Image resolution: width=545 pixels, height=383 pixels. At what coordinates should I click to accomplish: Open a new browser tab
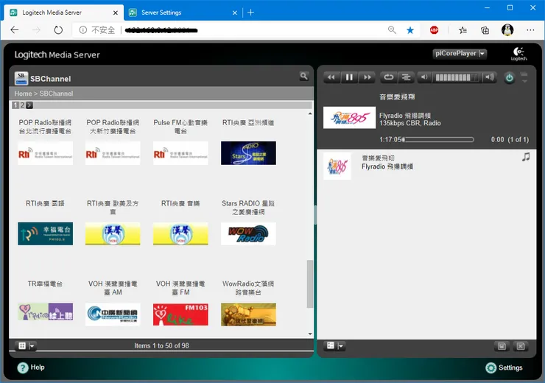pos(250,13)
